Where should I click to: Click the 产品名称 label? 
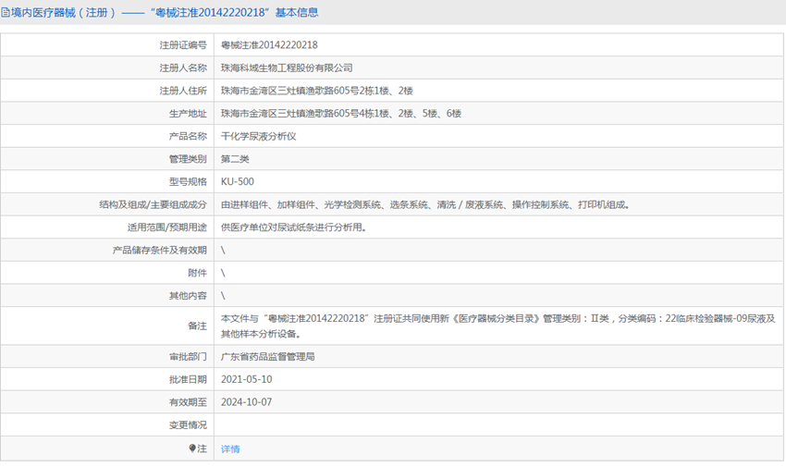tap(188, 136)
